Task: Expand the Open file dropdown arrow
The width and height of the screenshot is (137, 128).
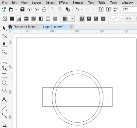Action: click(16, 9)
